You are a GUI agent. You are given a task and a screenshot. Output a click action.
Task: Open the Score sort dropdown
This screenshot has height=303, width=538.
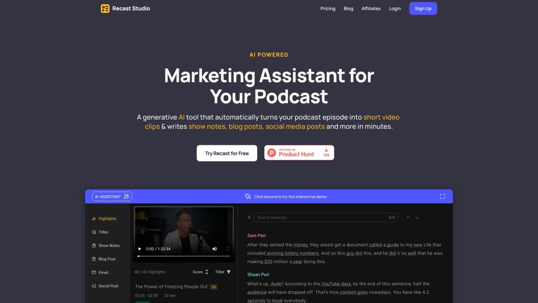tap(201, 272)
